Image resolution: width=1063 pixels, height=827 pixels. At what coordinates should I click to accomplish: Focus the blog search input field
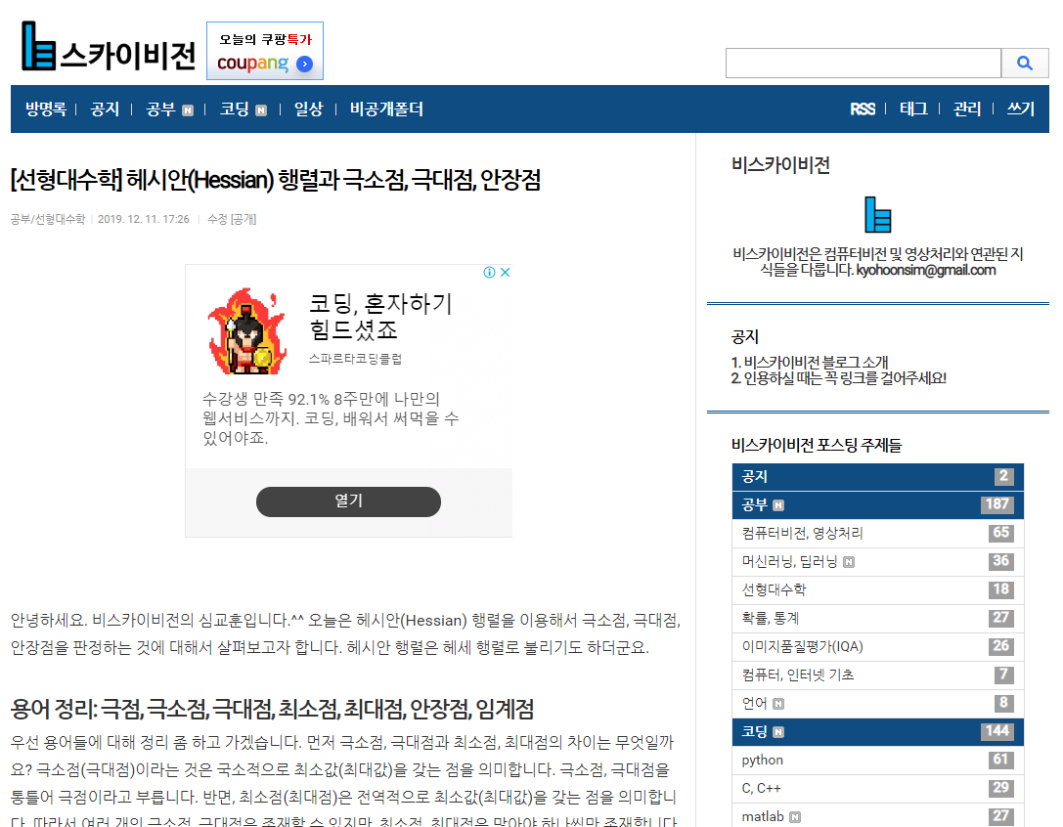(x=863, y=63)
